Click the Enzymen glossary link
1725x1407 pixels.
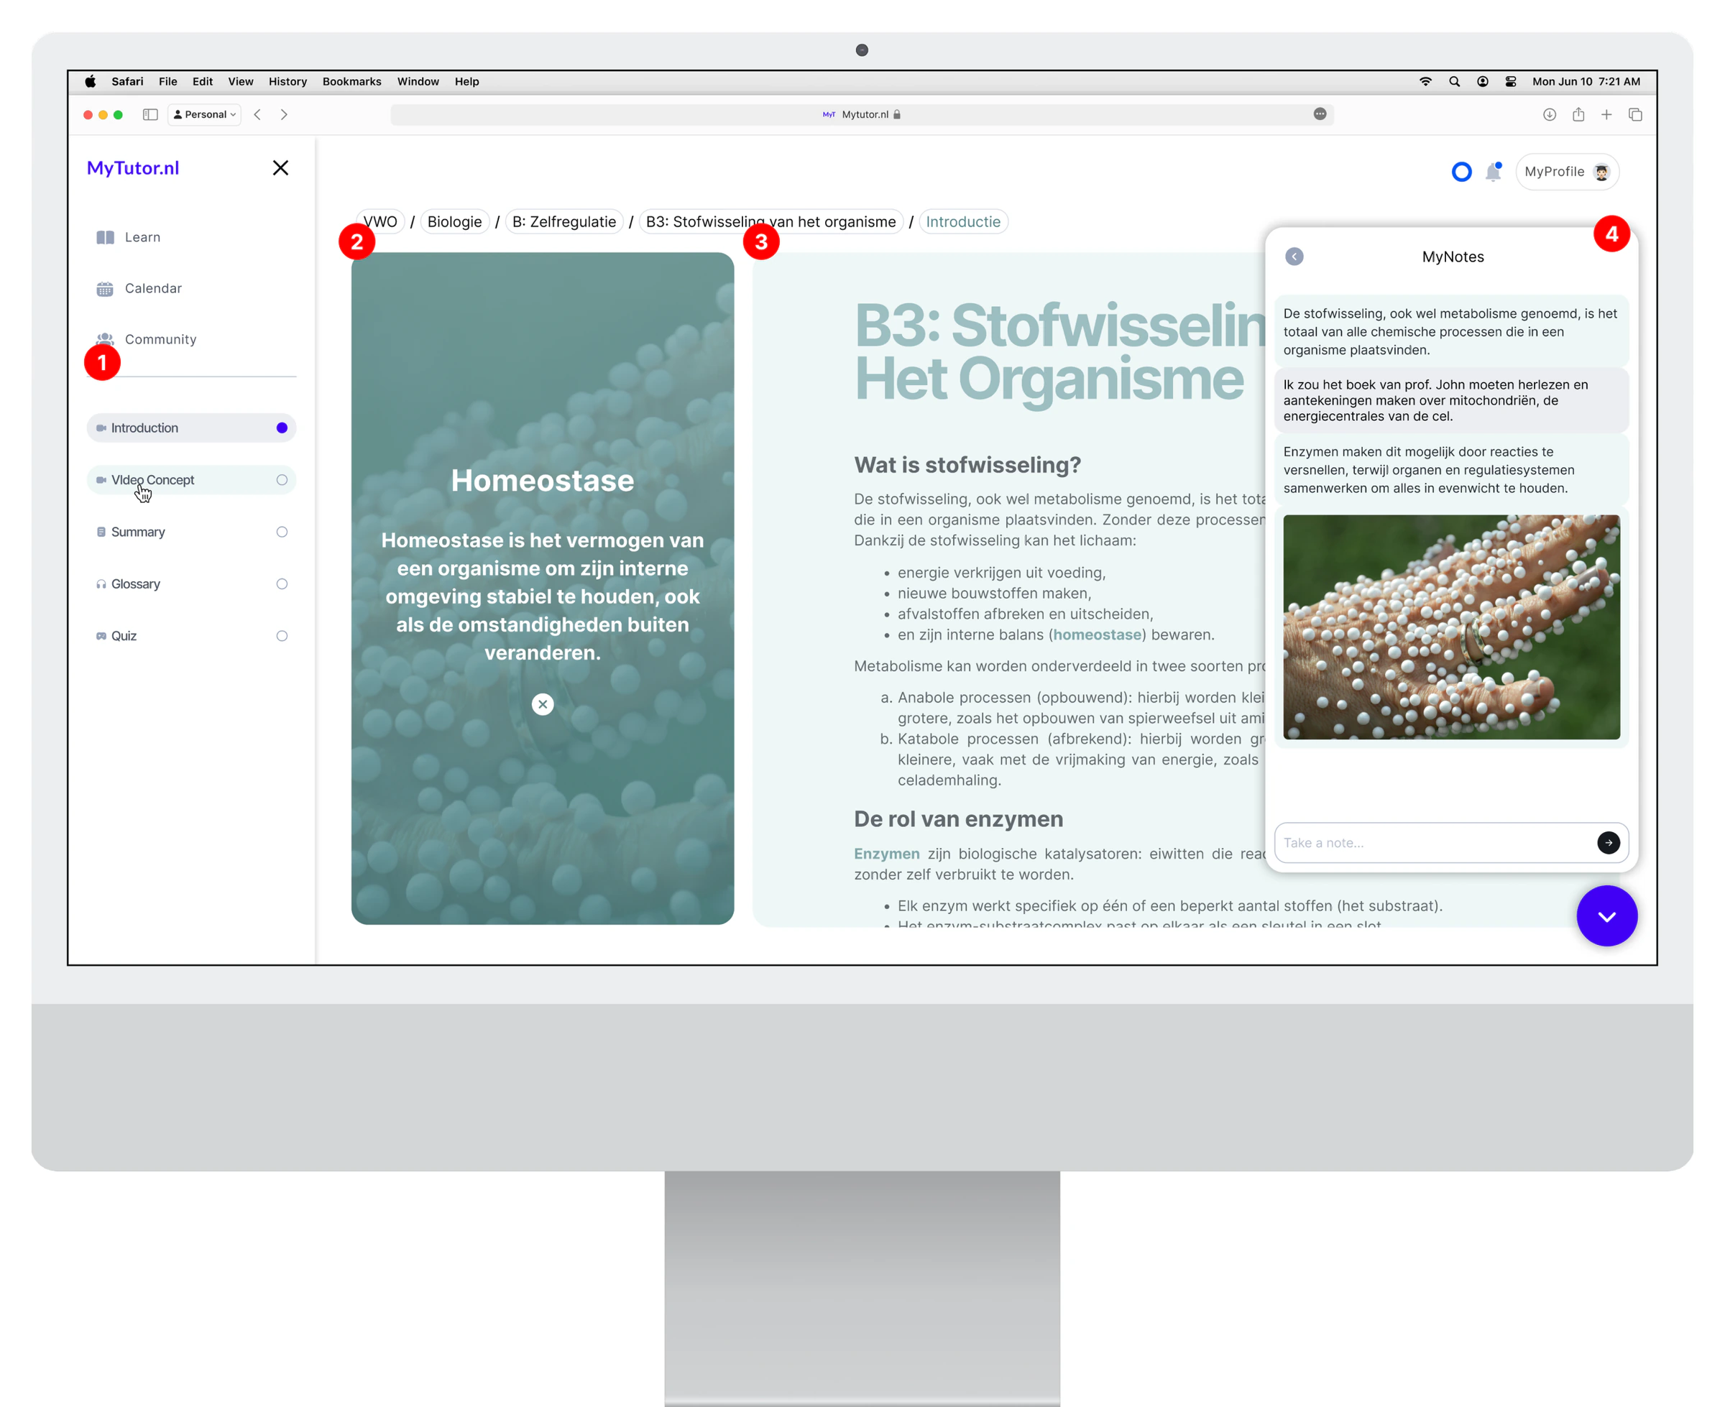(x=887, y=854)
